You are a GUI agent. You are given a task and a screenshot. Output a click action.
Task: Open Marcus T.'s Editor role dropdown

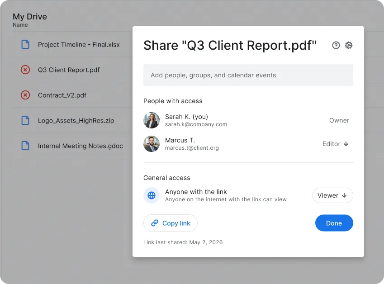(335, 144)
